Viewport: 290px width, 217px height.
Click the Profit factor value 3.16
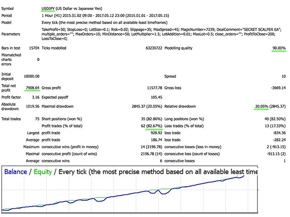35,97
